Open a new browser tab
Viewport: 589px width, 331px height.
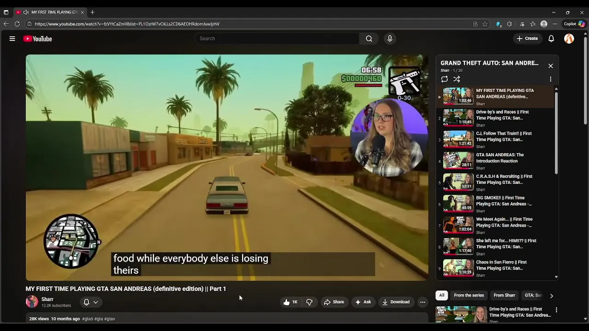[92, 12]
